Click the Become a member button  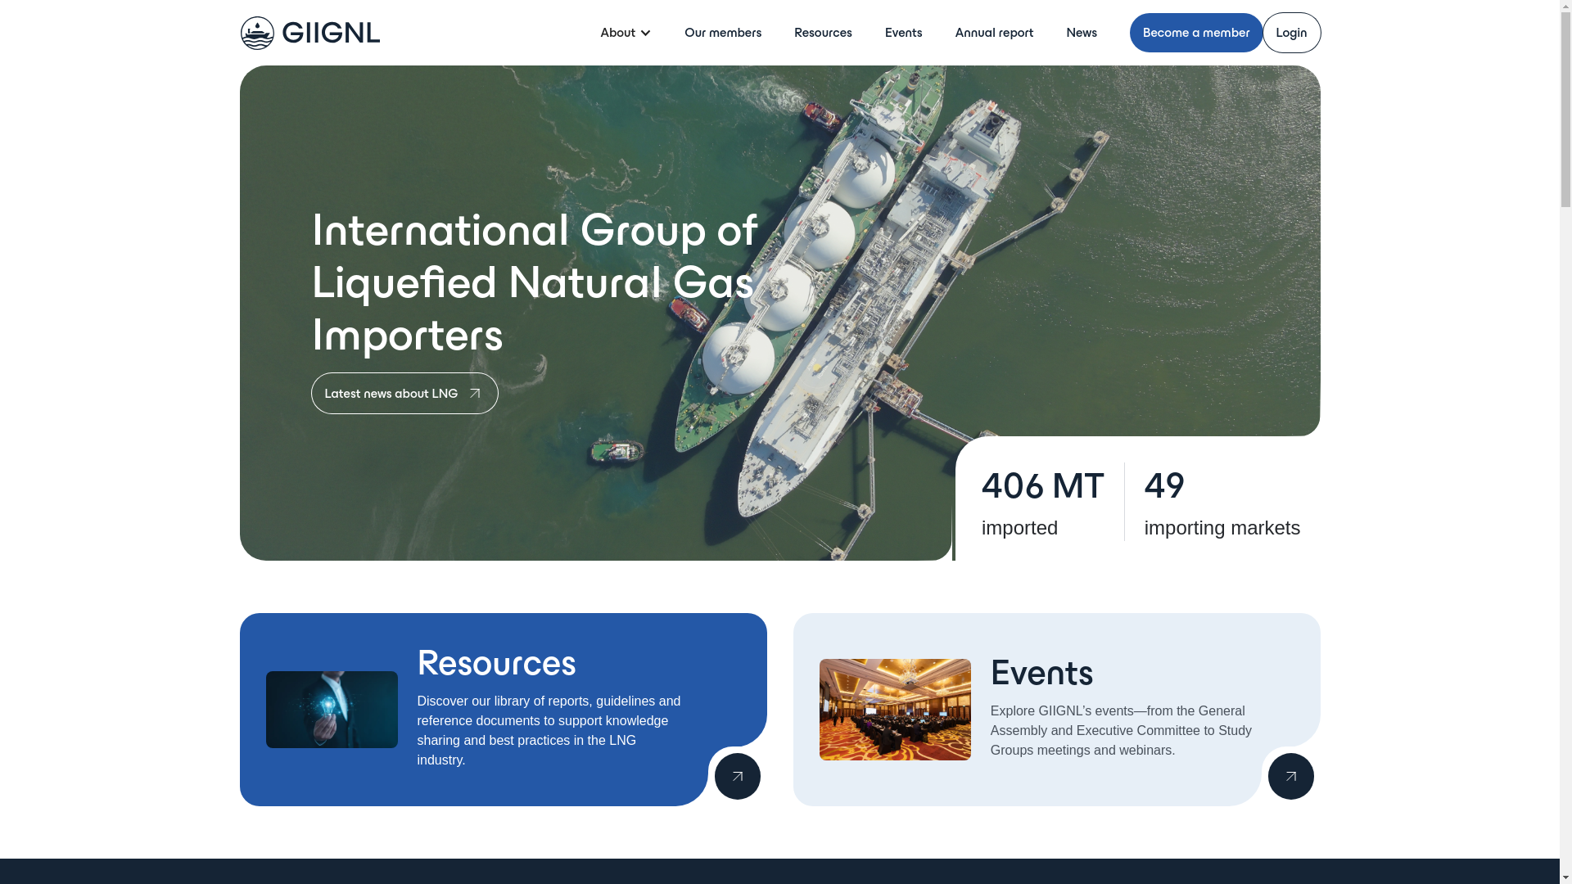click(x=1196, y=33)
